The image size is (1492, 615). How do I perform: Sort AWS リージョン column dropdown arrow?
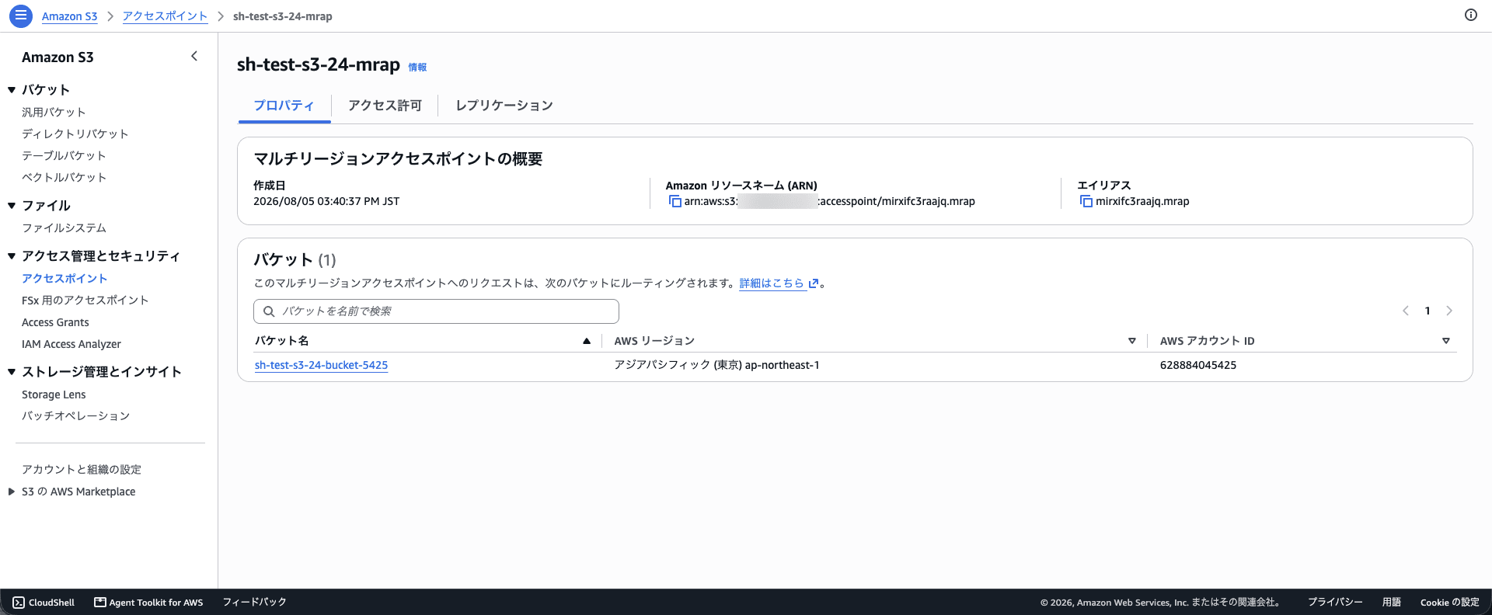pos(1132,341)
